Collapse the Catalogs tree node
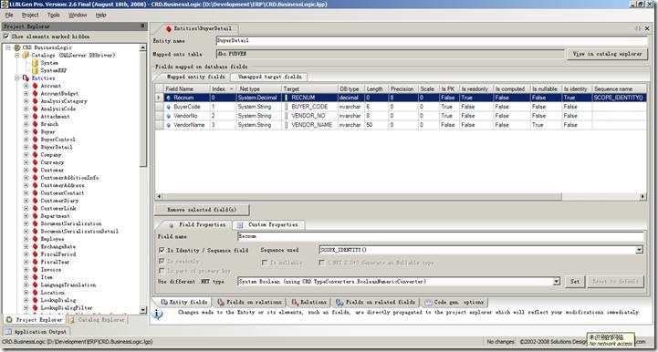The width and height of the screenshot is (658, 352). point(17,55)
